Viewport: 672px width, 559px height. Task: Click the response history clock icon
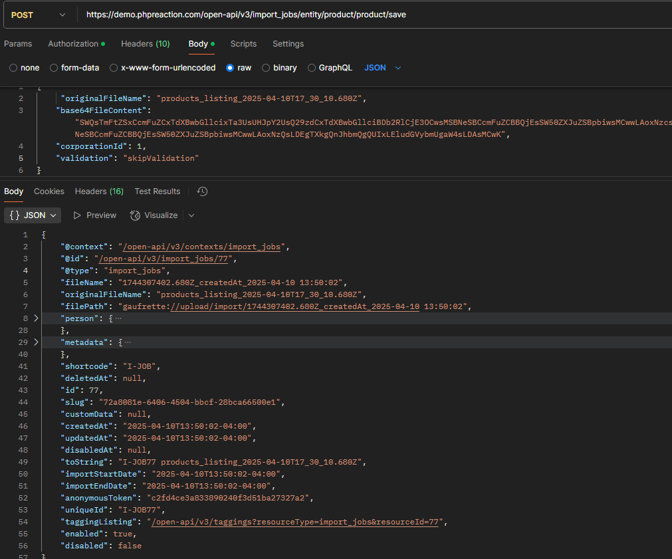[202, 191]
